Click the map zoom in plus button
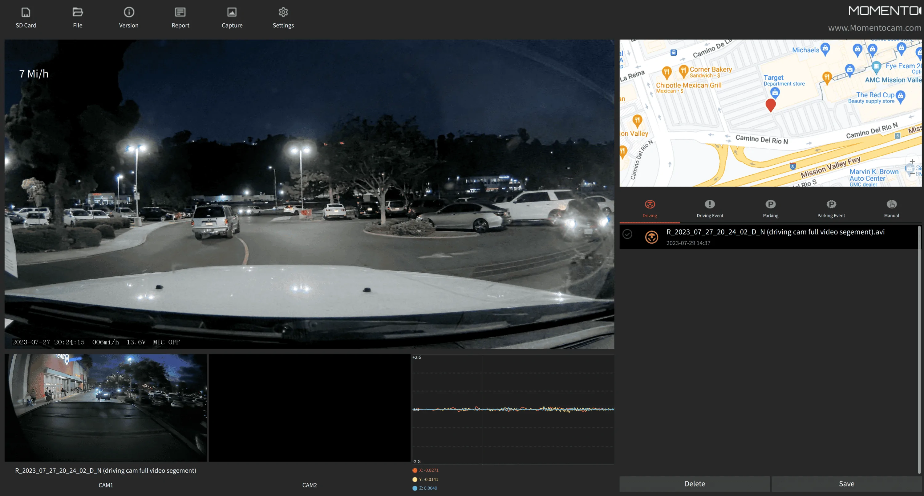924x496 pixels. pos(912,161)
